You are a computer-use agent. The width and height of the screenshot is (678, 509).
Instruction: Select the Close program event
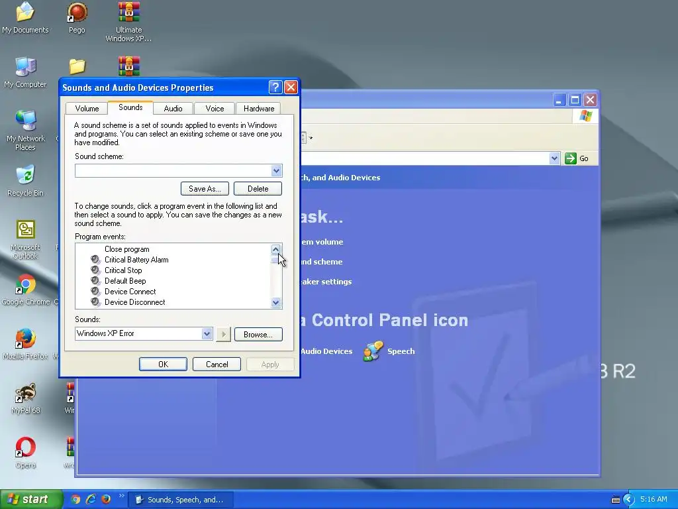tap(126, 249)
